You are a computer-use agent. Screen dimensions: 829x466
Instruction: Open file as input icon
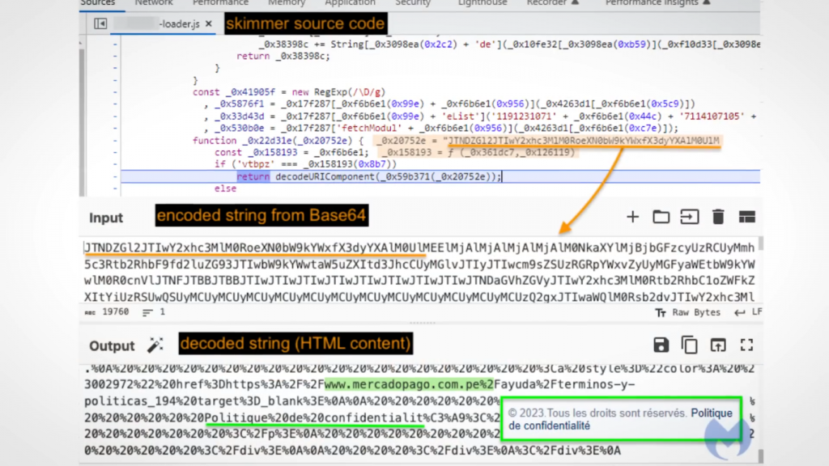(690, 217)
